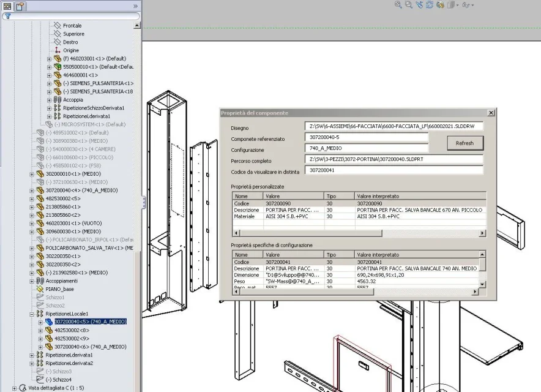Screen dimensions: 541x392
Task: Select 482530002<8> pattern instance
Action: [72, 330]
